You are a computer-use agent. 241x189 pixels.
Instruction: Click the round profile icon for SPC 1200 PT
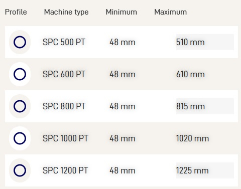point(20,170)
